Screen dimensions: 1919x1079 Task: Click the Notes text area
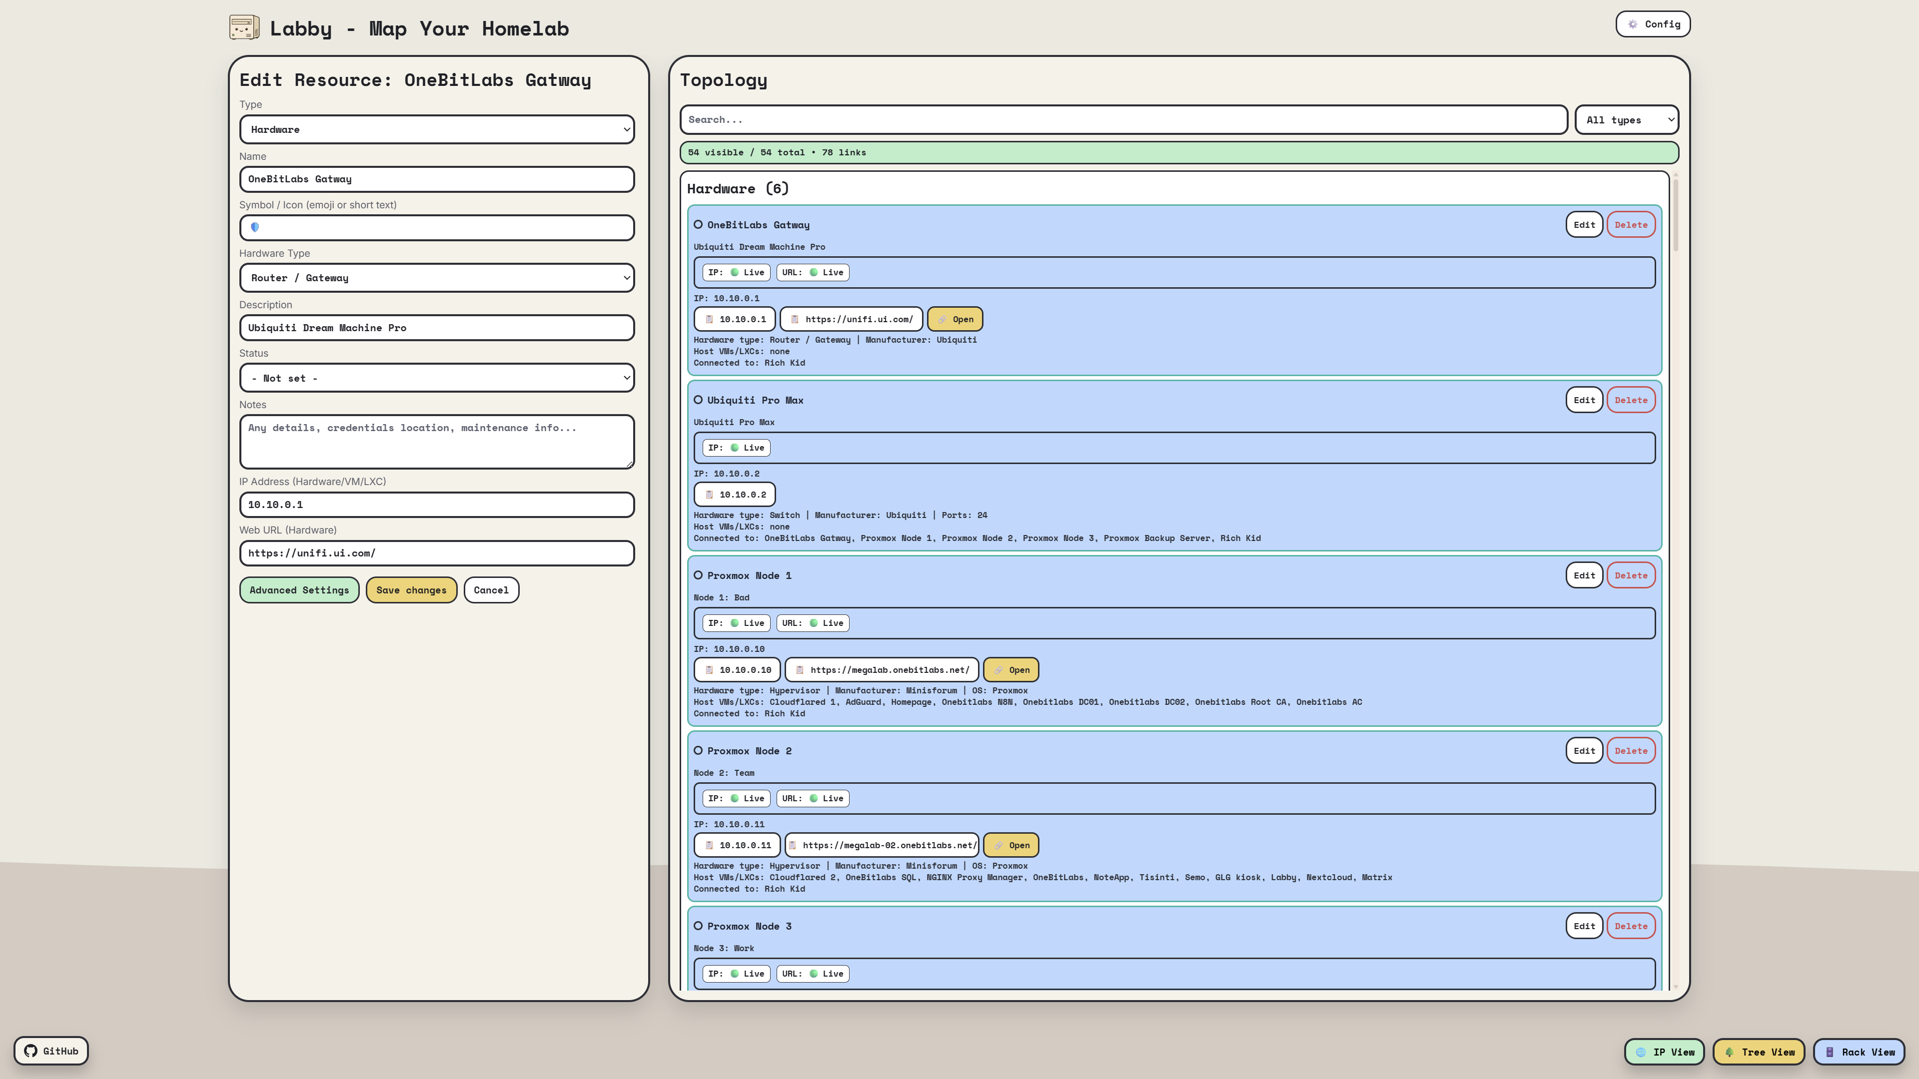pyautogui.click(x=437, y=442)
